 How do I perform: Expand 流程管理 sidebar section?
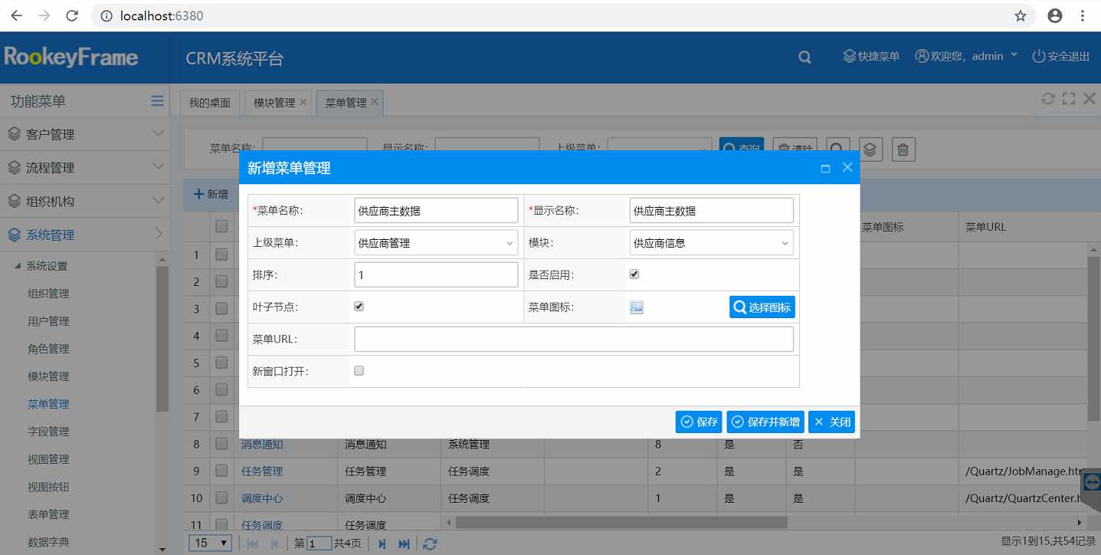click(84, 168)
